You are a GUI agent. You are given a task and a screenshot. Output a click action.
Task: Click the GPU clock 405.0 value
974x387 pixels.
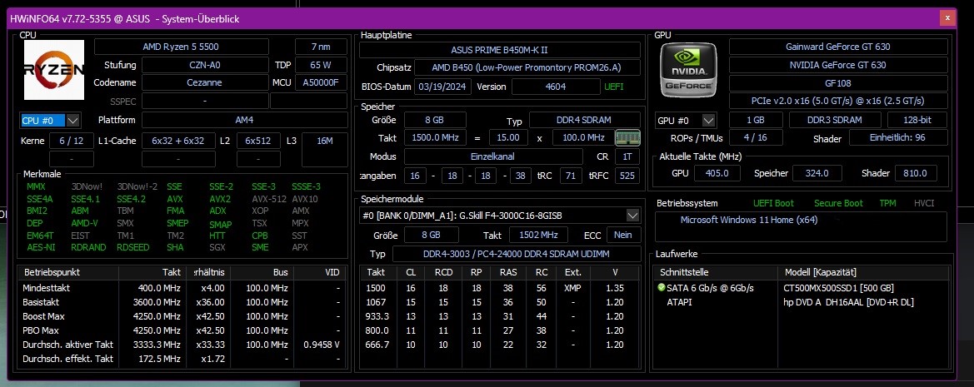click(717, 173)
